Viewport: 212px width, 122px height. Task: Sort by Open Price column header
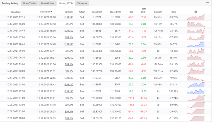coord(97,12)
